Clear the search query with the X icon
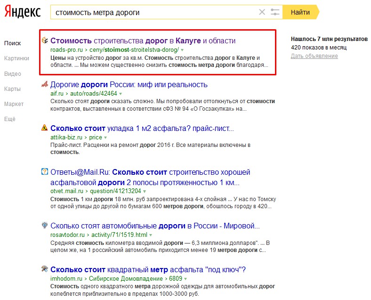This screenshot has width=371, height=300. click(262, 12)
